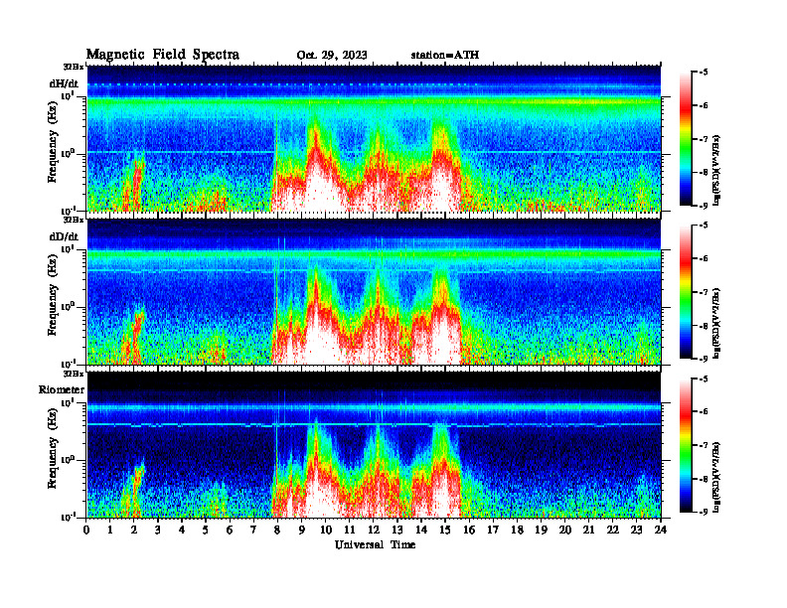Click hour "19" on the time axis
Screen dimensions: 787x608
pos(541,530)
